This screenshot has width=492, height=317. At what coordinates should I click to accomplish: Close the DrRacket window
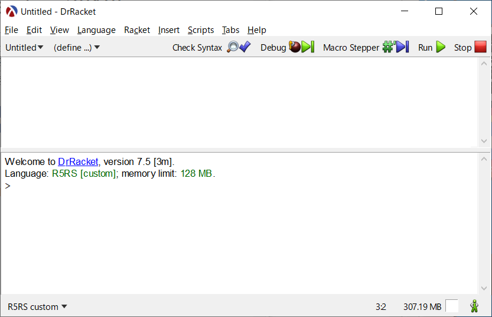(474, 11)
